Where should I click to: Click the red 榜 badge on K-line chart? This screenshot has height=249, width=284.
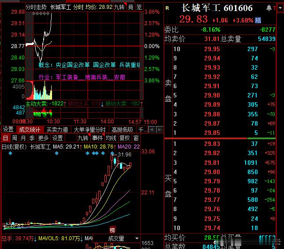112,230
